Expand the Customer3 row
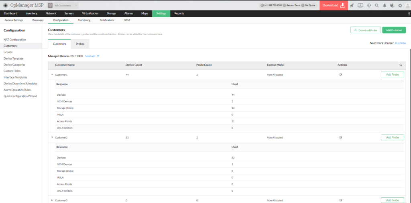Viewport: 411px width, 203px height. click(x=52, y=200)
